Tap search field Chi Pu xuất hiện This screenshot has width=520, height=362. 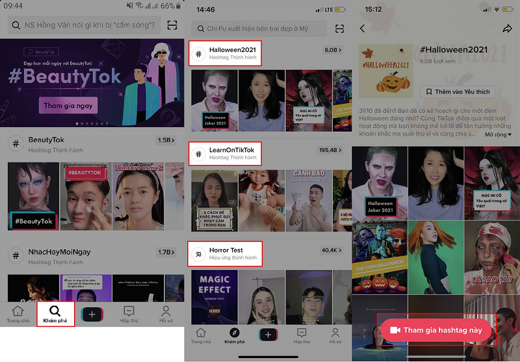click(x=259, y=29)
